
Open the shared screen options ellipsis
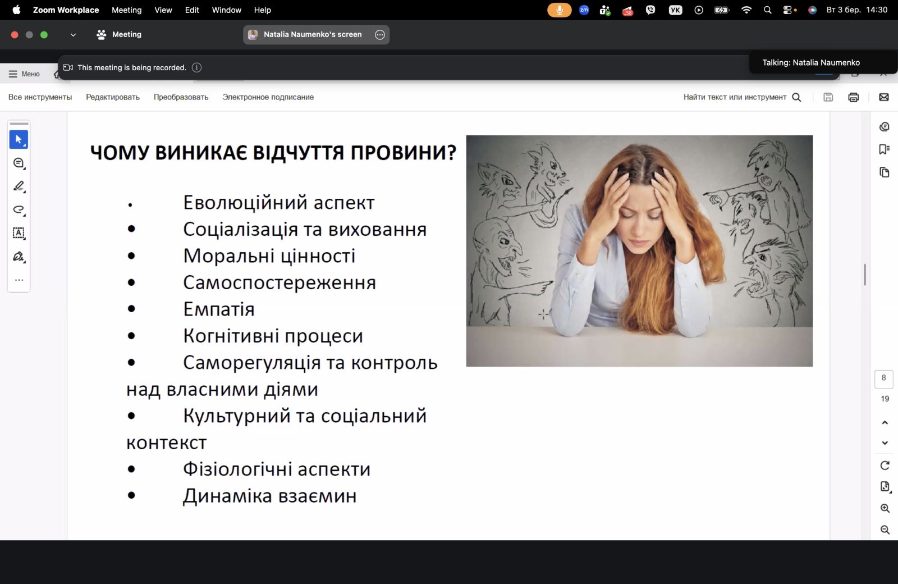coord(380,35)
